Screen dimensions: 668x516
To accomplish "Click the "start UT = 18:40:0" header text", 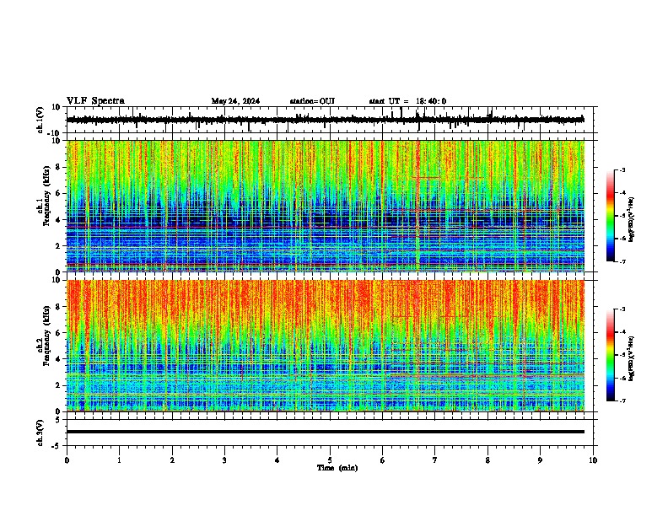I will [x=407, y=101].
